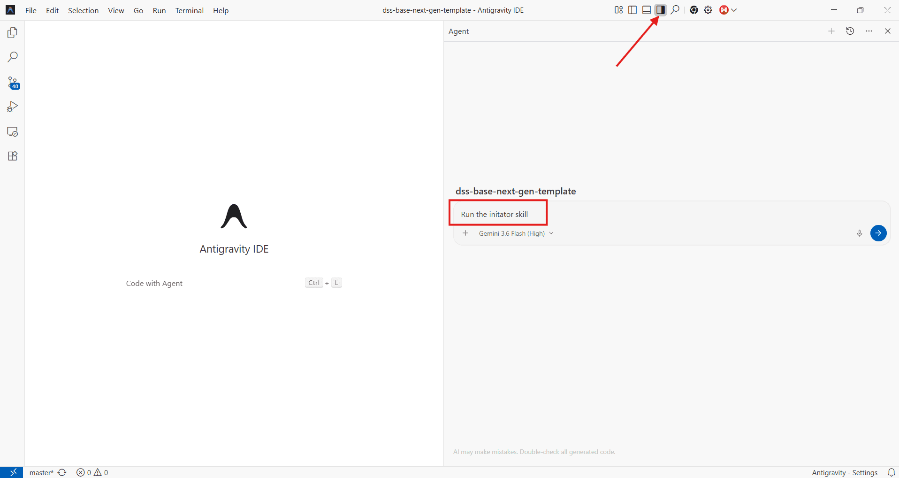
Task: Click the window title 'dss-base-next-gen-template - Antigravity IDE'
Action: point(453,10)
